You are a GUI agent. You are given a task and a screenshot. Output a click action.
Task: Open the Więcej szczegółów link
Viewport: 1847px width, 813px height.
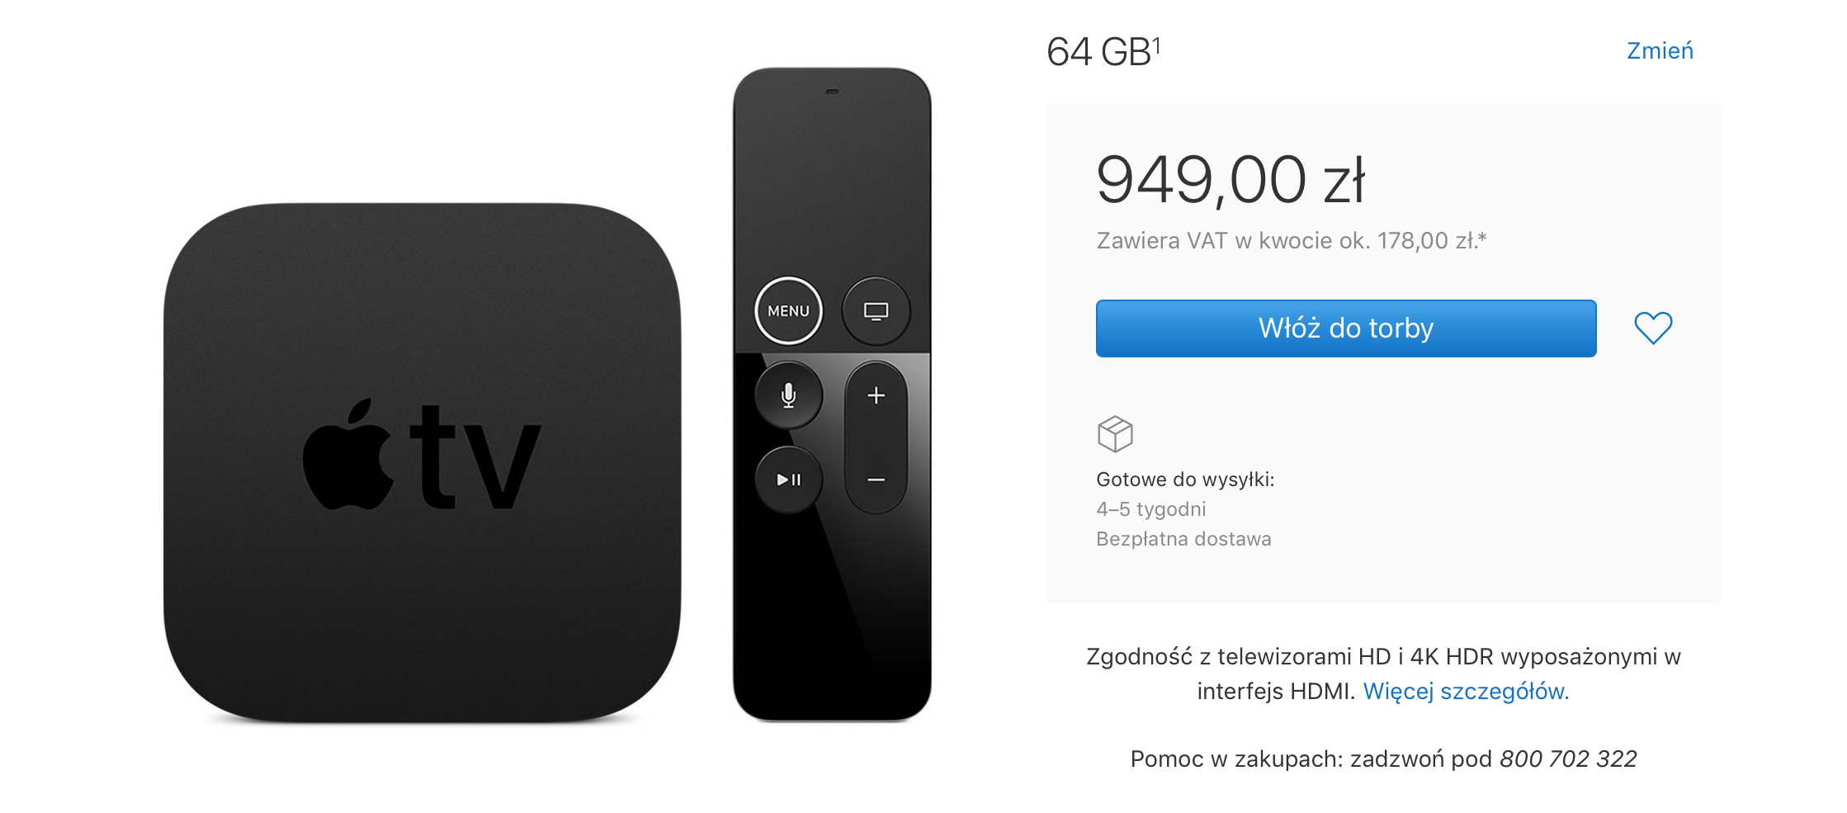point(1466,691)
